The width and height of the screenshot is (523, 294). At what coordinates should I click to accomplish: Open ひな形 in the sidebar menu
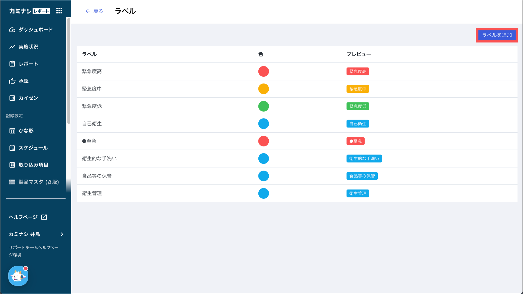click(26, 131)
